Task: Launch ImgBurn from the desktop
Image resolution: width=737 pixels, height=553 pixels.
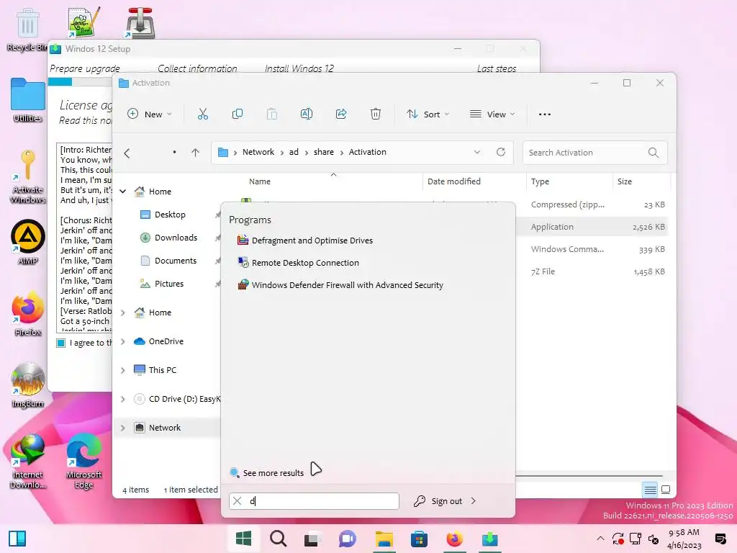Action: tap(28, 385)
